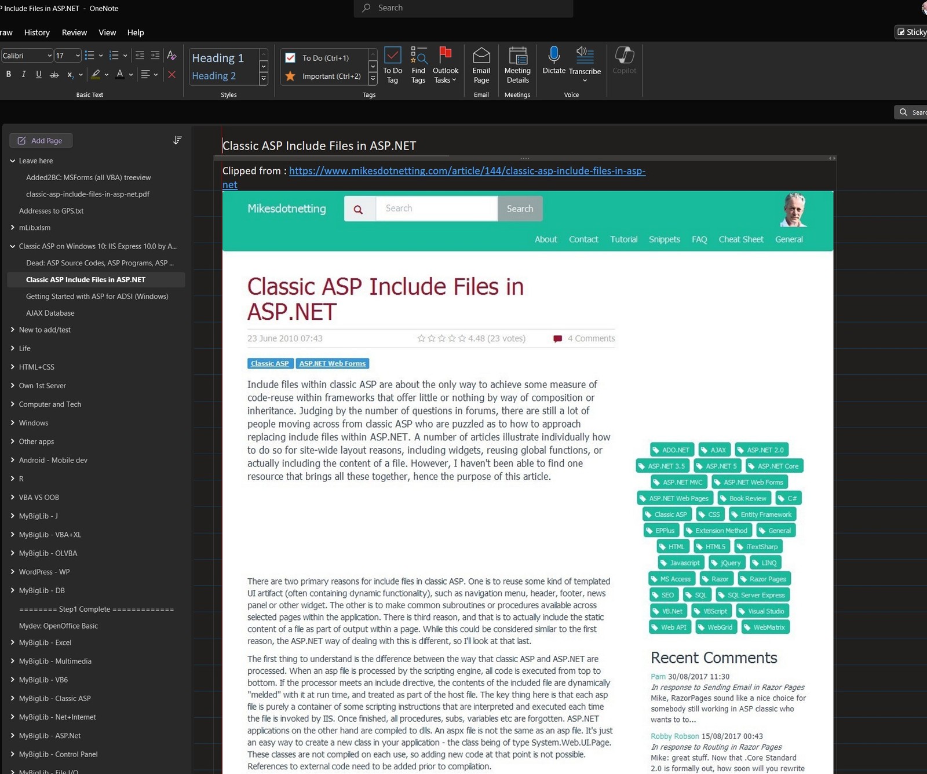Expand the HTML+CSS section

pos(13,367)
